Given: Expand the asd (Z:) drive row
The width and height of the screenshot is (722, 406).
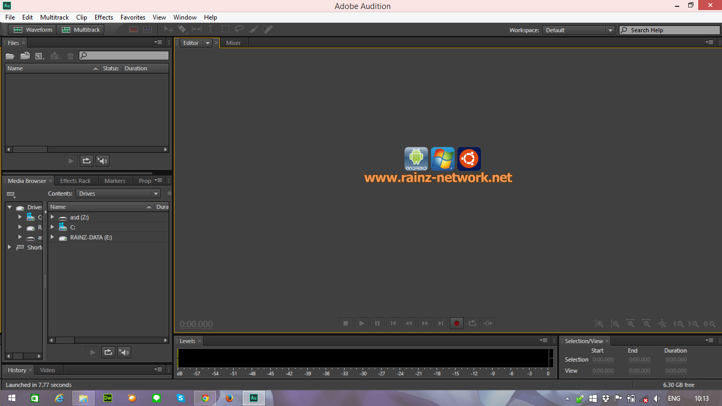Looking at the screenshot, I should (52, 217).
